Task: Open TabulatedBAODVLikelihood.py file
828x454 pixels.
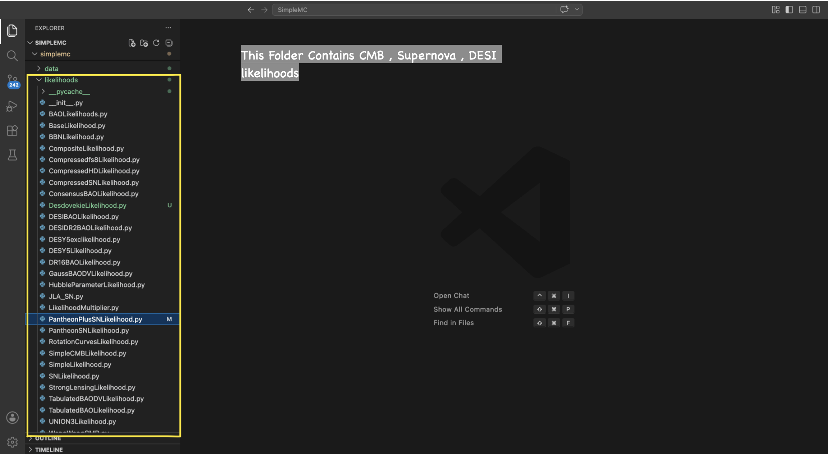Action: (x=103, y=399)
